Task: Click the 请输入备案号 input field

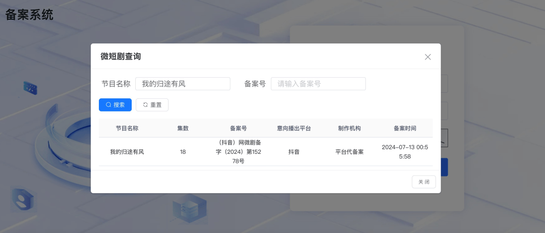Action: tap(318, 84)
